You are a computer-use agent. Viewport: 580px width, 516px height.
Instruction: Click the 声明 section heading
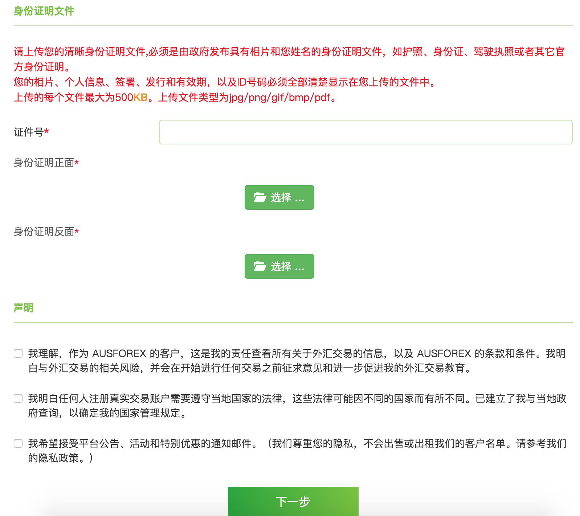pyautogui.click(x=24, y=308)
